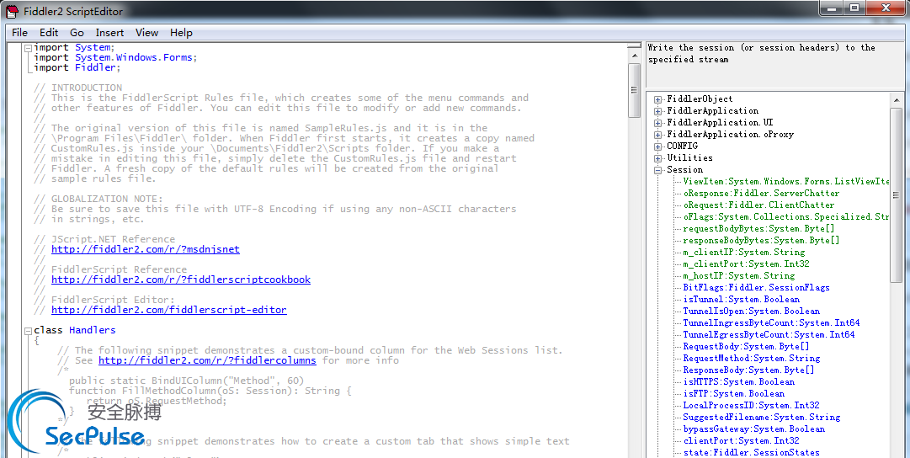Viewport: 910px width, 458px height.
Task: Click the '// INTRODUCTION' comment line
Action: click(77, 88)
